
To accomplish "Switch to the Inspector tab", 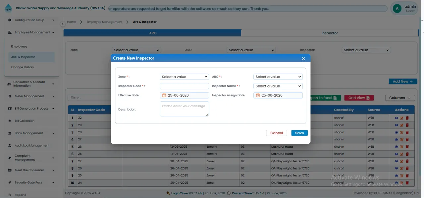I will pyautogui.click(x=330, y=33).
